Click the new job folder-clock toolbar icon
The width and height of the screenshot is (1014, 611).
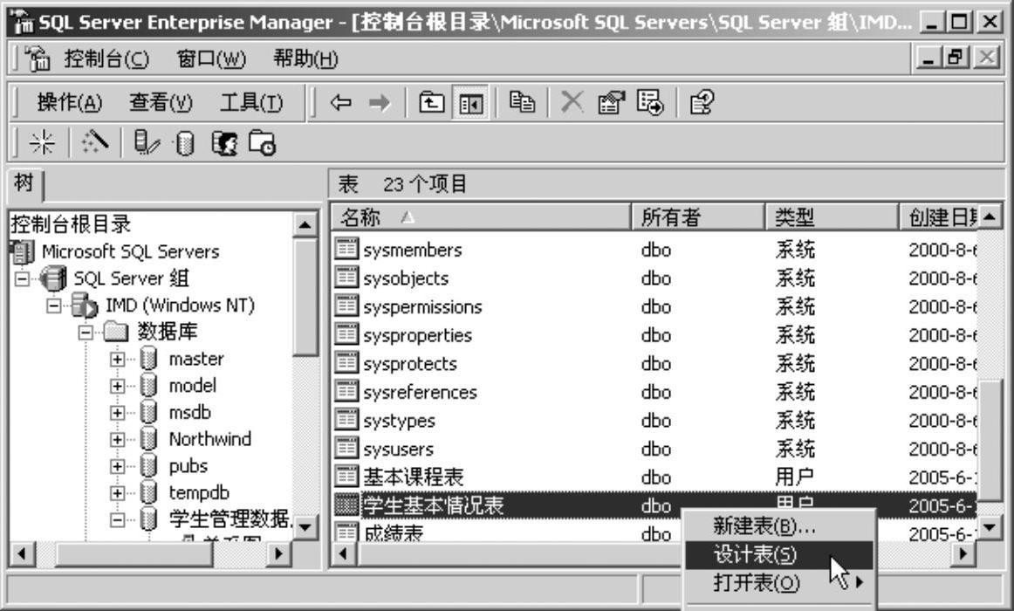pyautogui.click(x=263, y=143)
